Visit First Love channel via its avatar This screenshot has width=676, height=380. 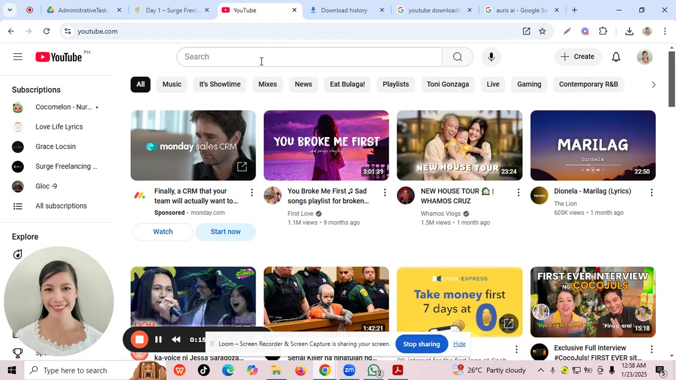tap(273, 195)
